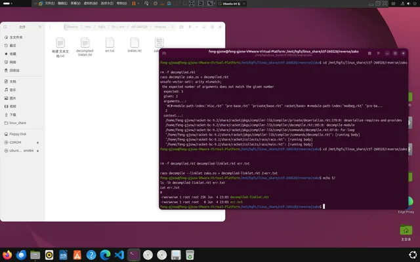Launch Thunderbird mail from the dock
The height and width of the screenshot is (262, 420).
21,255
